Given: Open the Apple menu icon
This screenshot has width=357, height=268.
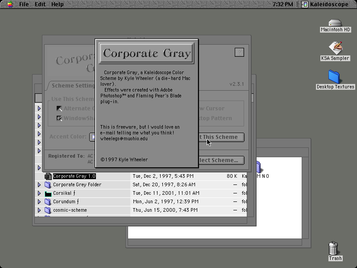Looking at the screenshot, I should click(10, 4).
